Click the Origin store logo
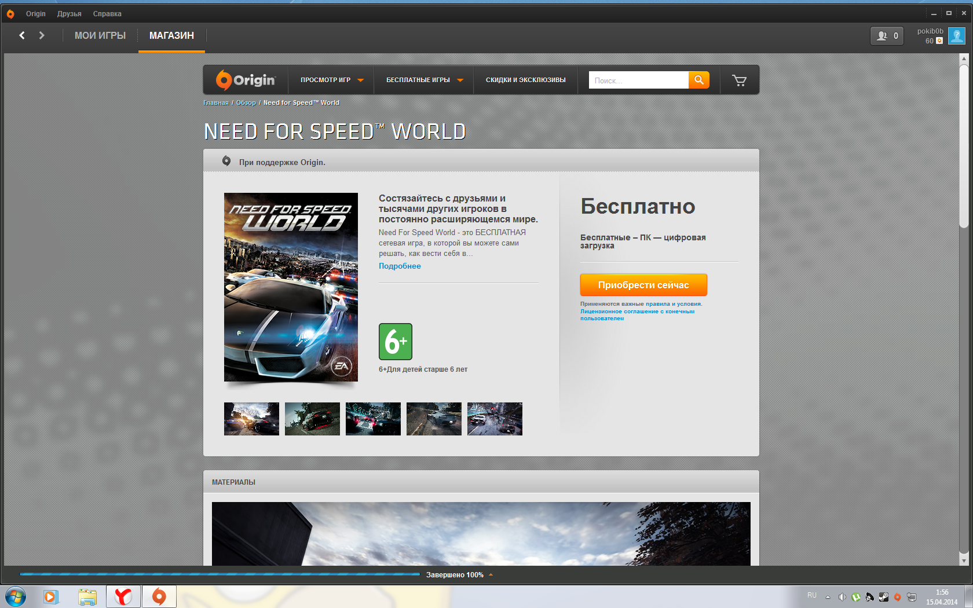Screen dimensions: 973x608 (246, 80)
